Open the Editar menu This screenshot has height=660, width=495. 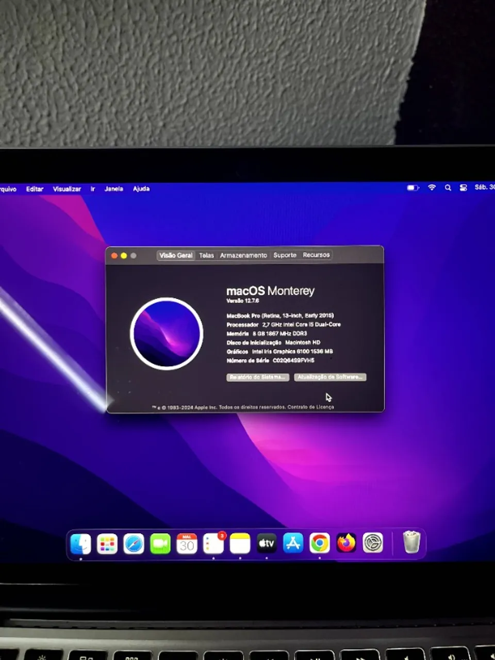coord(35,189)
